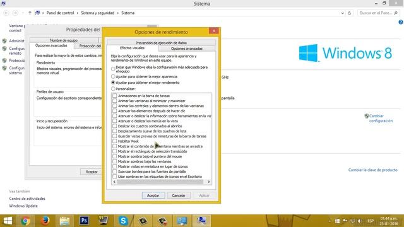Check 'Usar sombras en las etiquetas de iconos'
The image size is (404, 227).
(115, 177)
